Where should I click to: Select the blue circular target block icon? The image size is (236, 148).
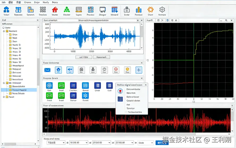point(49,85)
